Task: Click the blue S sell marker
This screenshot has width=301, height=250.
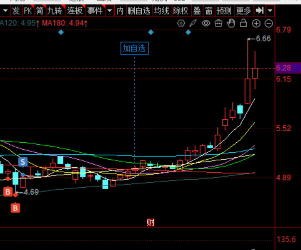Action: [23, 162]
